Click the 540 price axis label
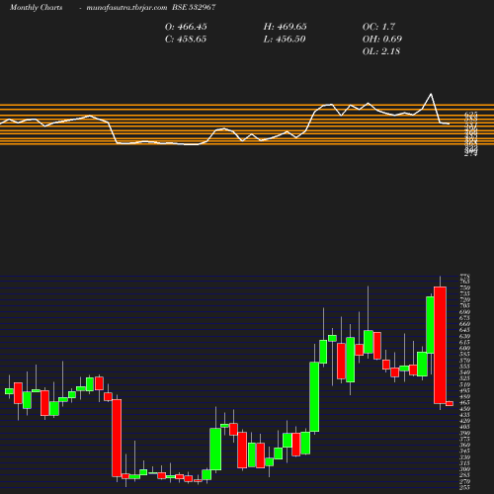 coord(464,372)
